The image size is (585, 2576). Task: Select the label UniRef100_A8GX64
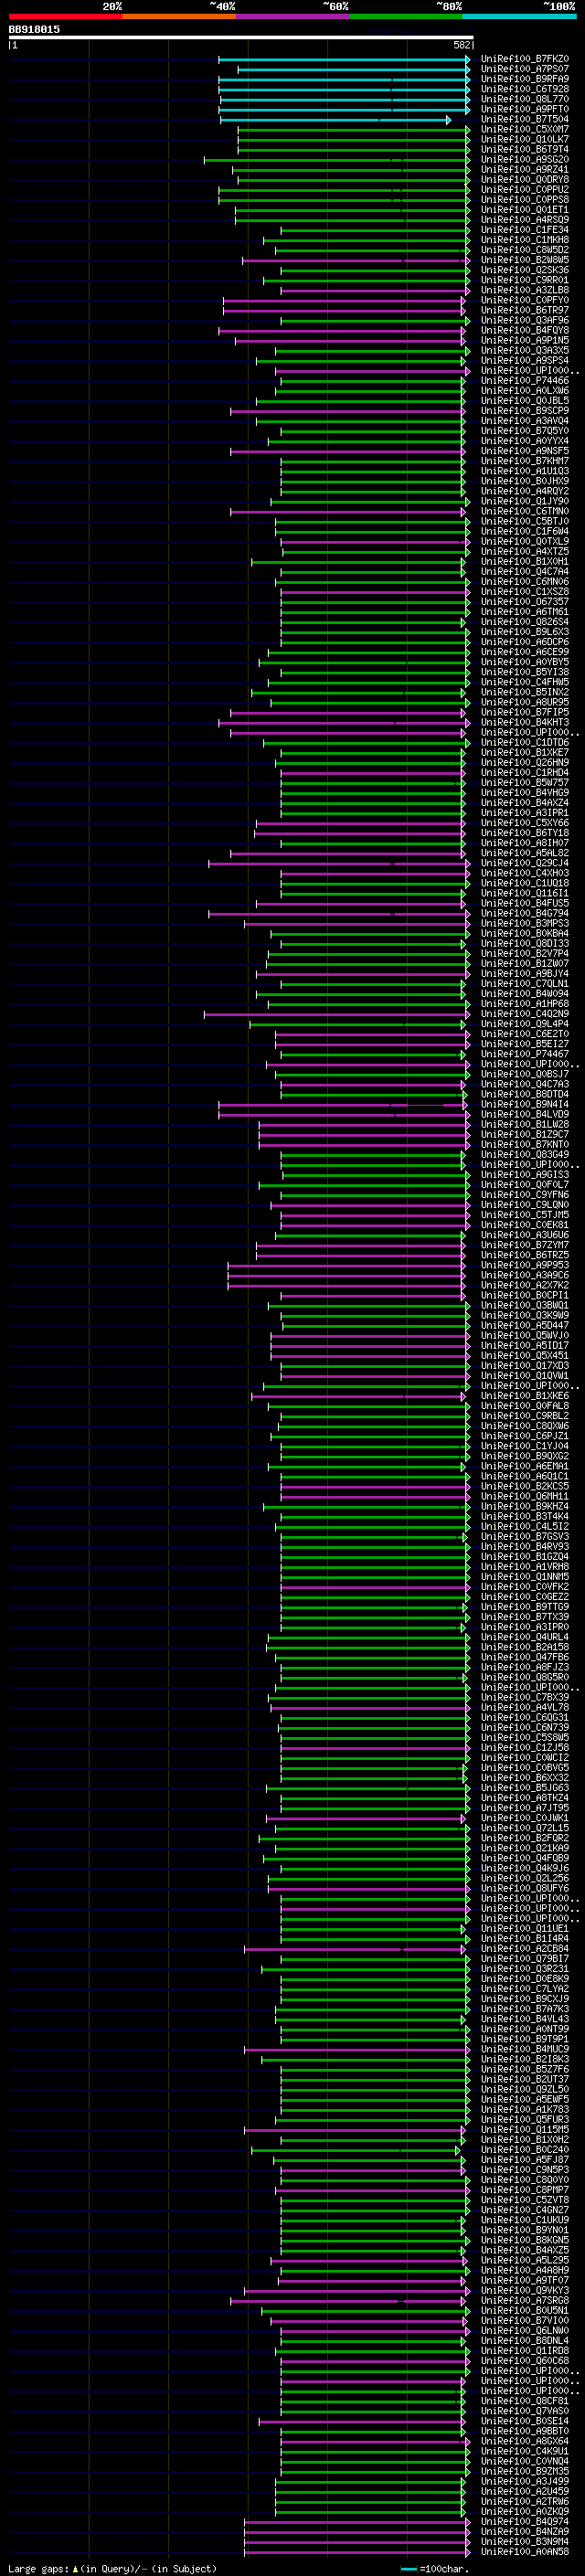point(524,2441)
